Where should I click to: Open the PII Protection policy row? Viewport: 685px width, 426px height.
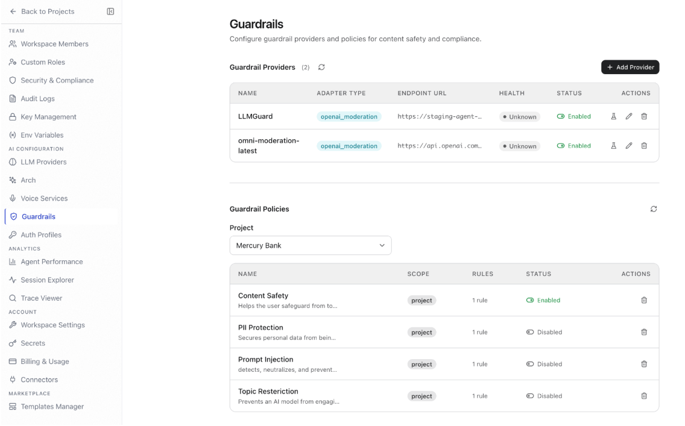(x=444, y=332)
